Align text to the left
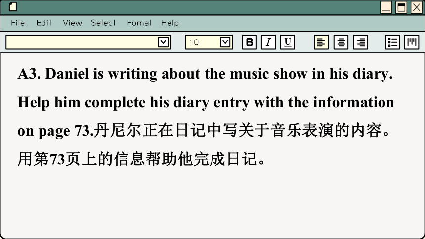This screenshot has height=239, width=425. [321, 42]
